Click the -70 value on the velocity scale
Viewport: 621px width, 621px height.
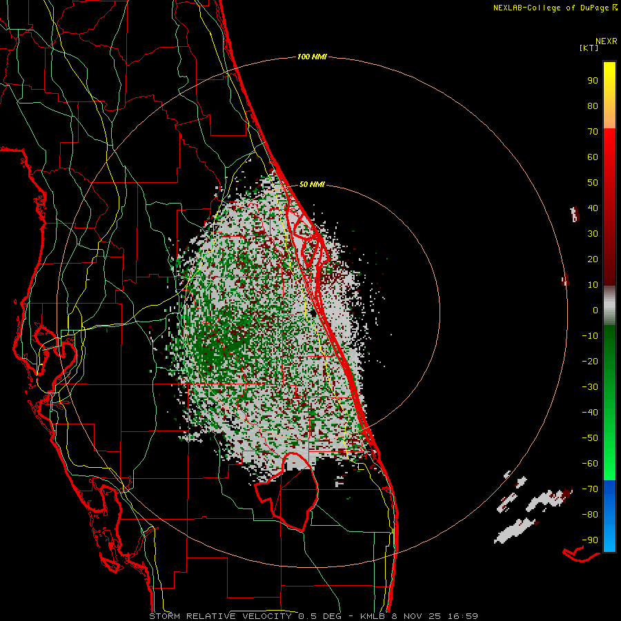[590, 489]
